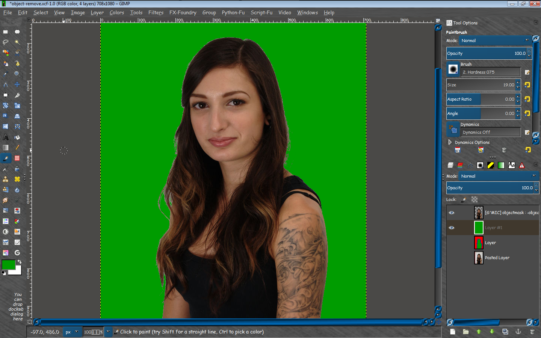Screen dimensions: 541x338
Task: Open the zoom percentage dropdown
Action: pyautogui.click(x=108, y=332)
